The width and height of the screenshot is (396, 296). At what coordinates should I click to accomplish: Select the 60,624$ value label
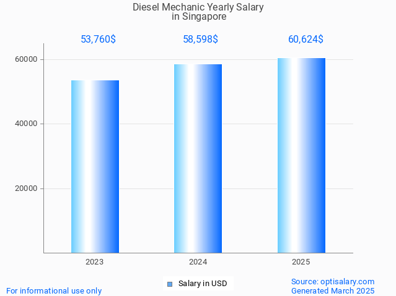[x=306, y=40]
